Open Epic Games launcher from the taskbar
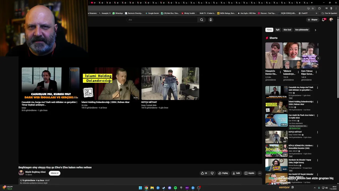 pyautogui.click(x=181, y=188)
